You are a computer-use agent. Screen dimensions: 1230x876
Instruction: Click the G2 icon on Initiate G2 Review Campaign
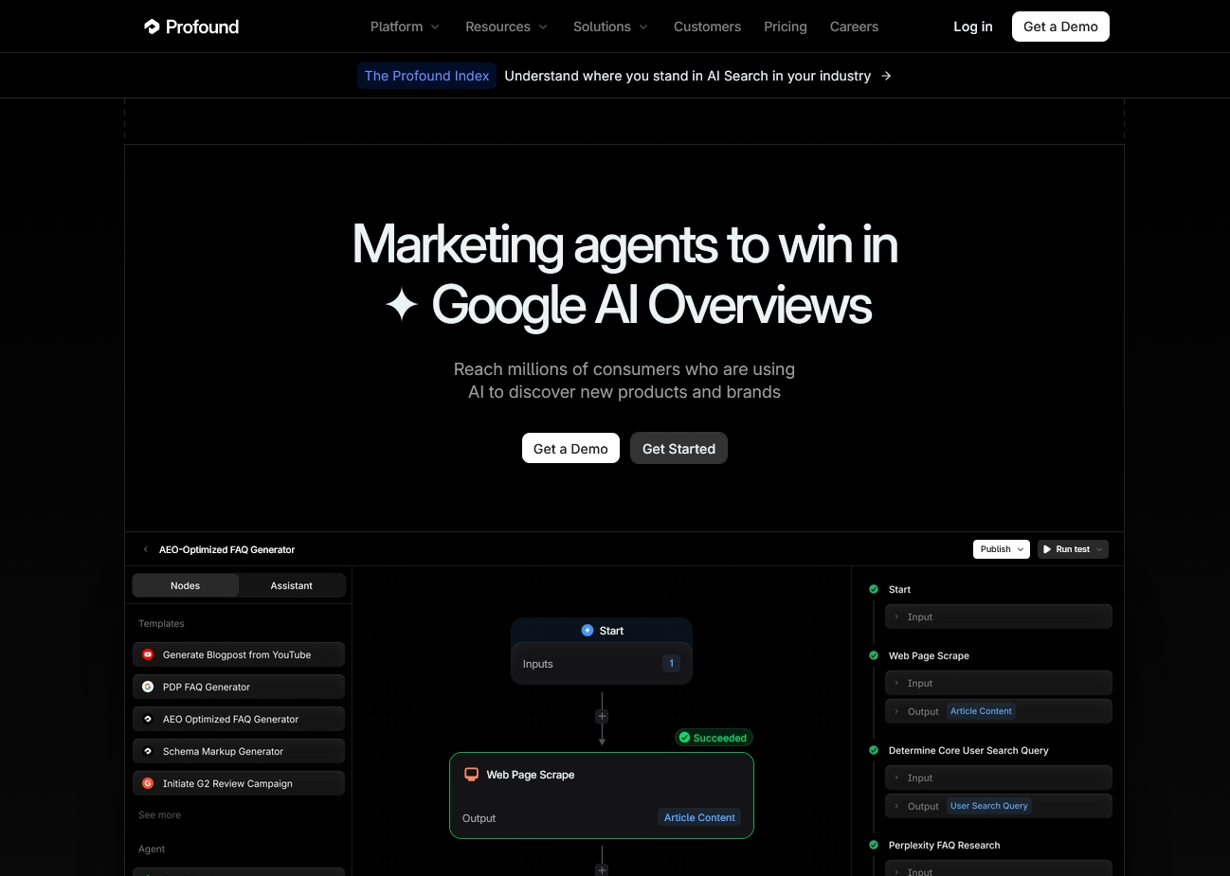148,783
